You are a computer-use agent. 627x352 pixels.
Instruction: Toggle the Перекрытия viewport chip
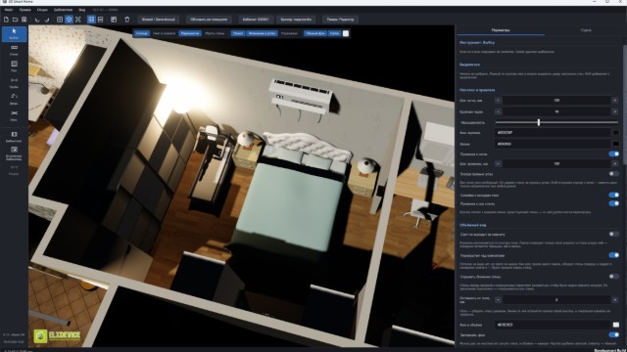[190, 33]
